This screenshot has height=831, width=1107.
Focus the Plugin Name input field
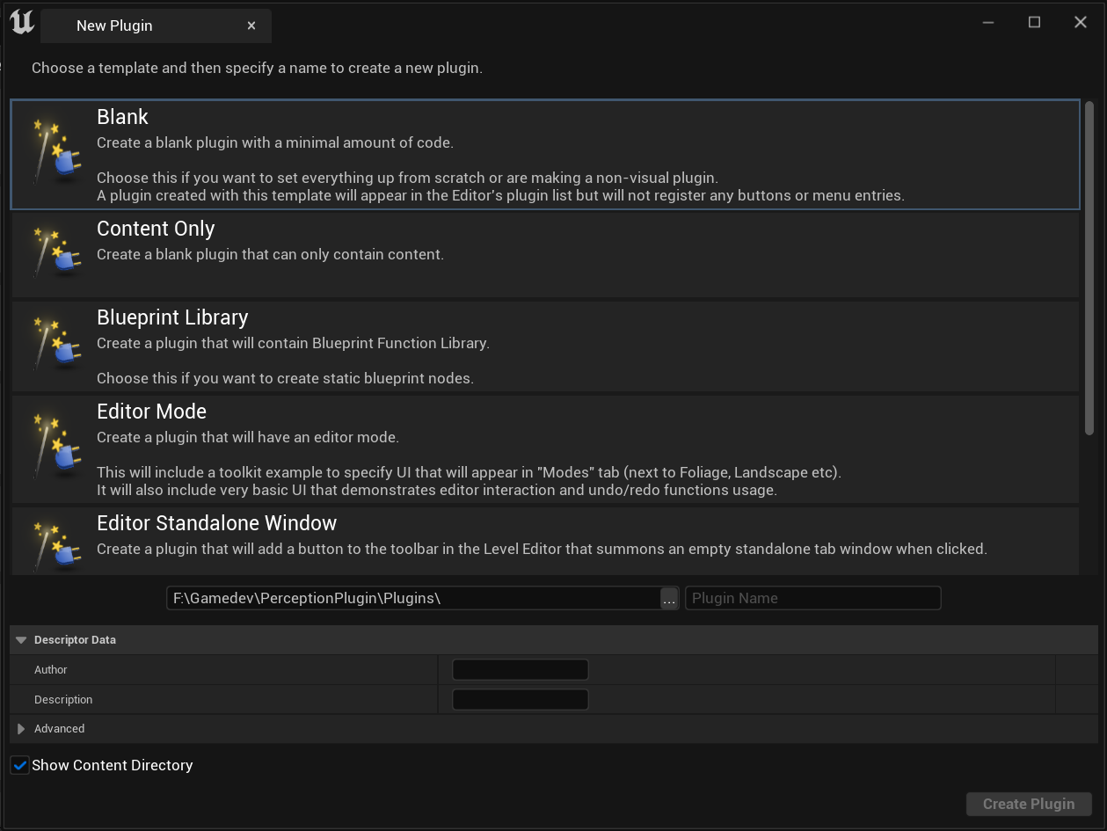tap(813, 598)
